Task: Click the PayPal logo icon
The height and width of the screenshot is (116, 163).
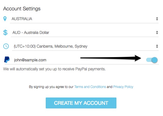Action: (x=7, y=60)
